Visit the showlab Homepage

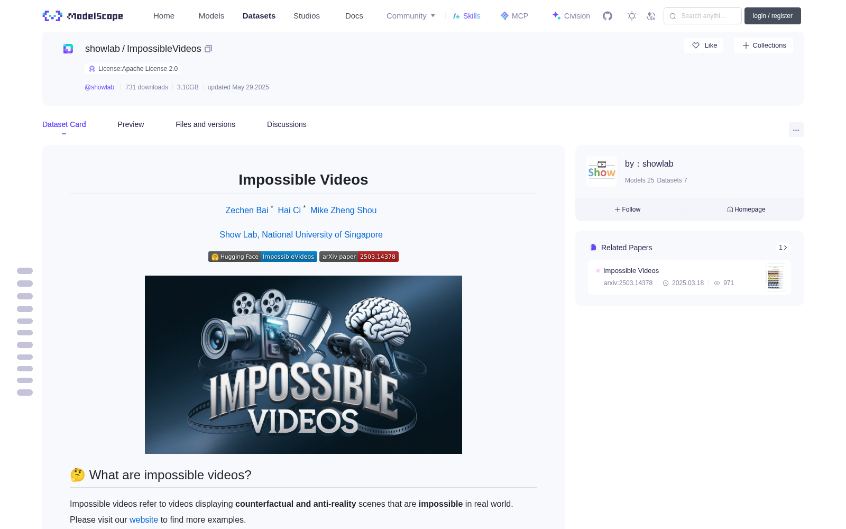[746, 209]
